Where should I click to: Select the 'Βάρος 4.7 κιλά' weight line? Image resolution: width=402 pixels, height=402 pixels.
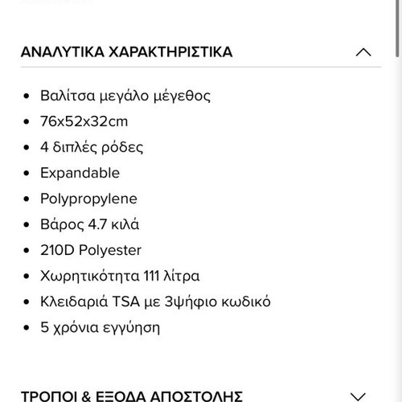coord(89,224)
